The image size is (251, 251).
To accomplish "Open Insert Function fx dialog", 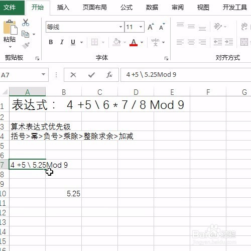I will pyautogui.click(x=109, y=75).
